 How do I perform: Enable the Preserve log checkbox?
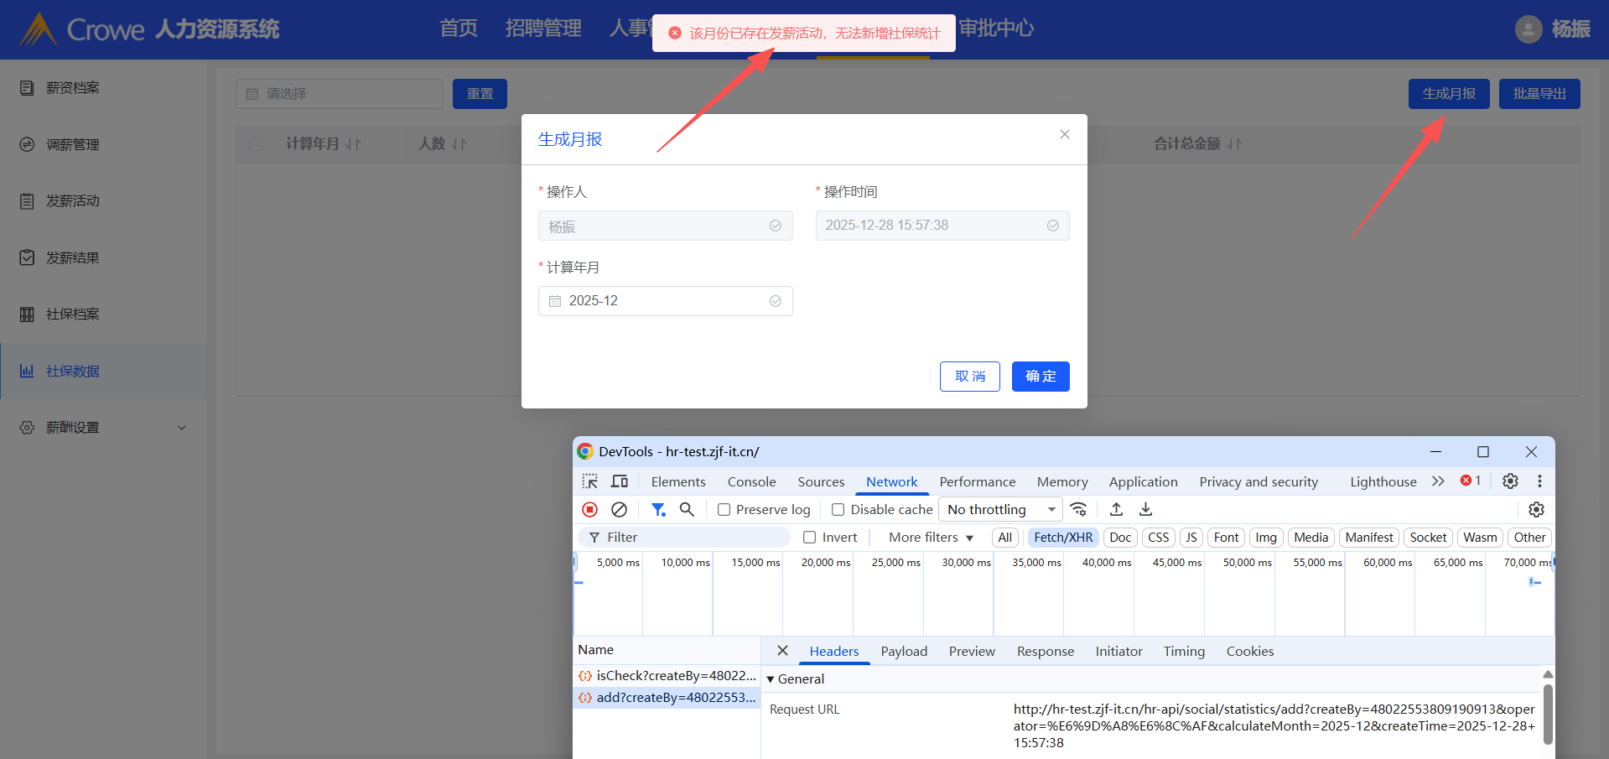click(724, 510)
